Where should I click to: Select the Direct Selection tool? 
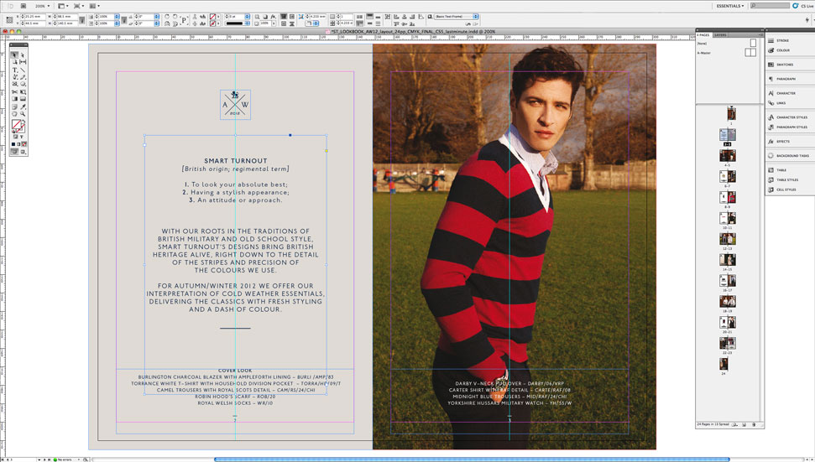click(x=23, y=55)
